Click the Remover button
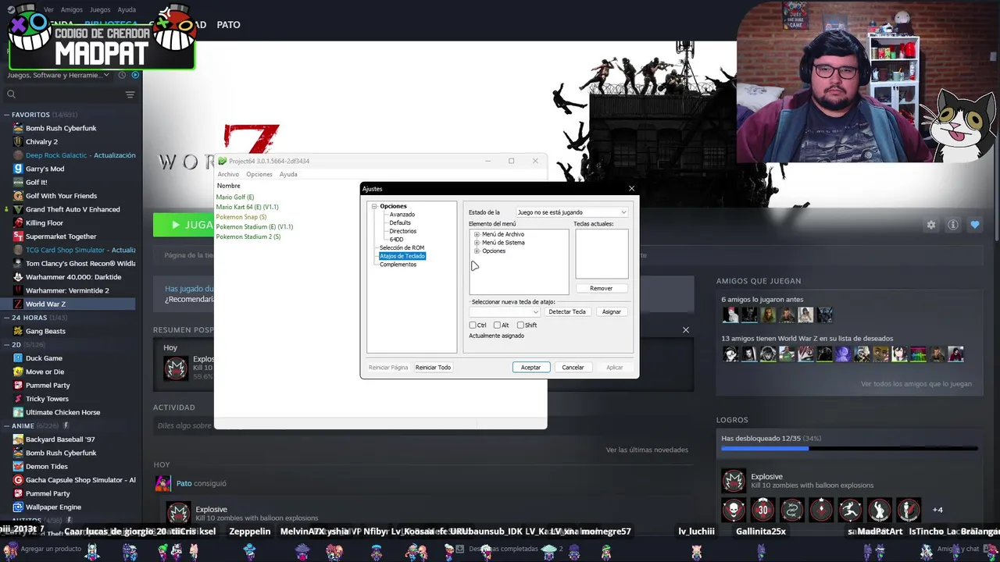The image size is (1000, 562). pos(601,289)
